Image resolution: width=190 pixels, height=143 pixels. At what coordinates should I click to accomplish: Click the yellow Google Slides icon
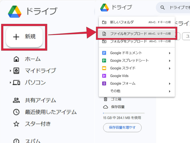[x=104, y=68]
